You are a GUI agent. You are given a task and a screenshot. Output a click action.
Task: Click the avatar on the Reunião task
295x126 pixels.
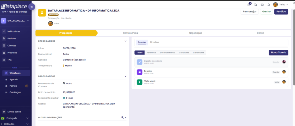[284, 72]
